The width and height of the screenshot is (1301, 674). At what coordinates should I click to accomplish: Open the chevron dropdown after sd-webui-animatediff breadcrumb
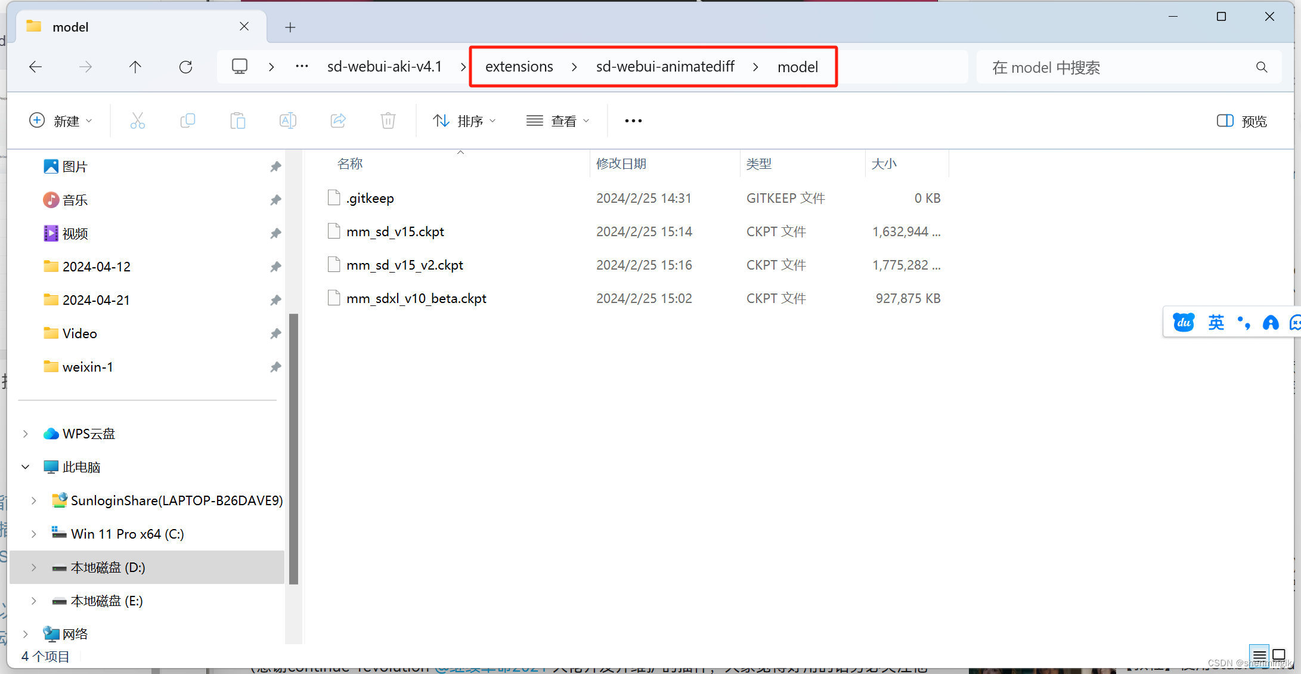pyautogui.click(x=755, y=67)
